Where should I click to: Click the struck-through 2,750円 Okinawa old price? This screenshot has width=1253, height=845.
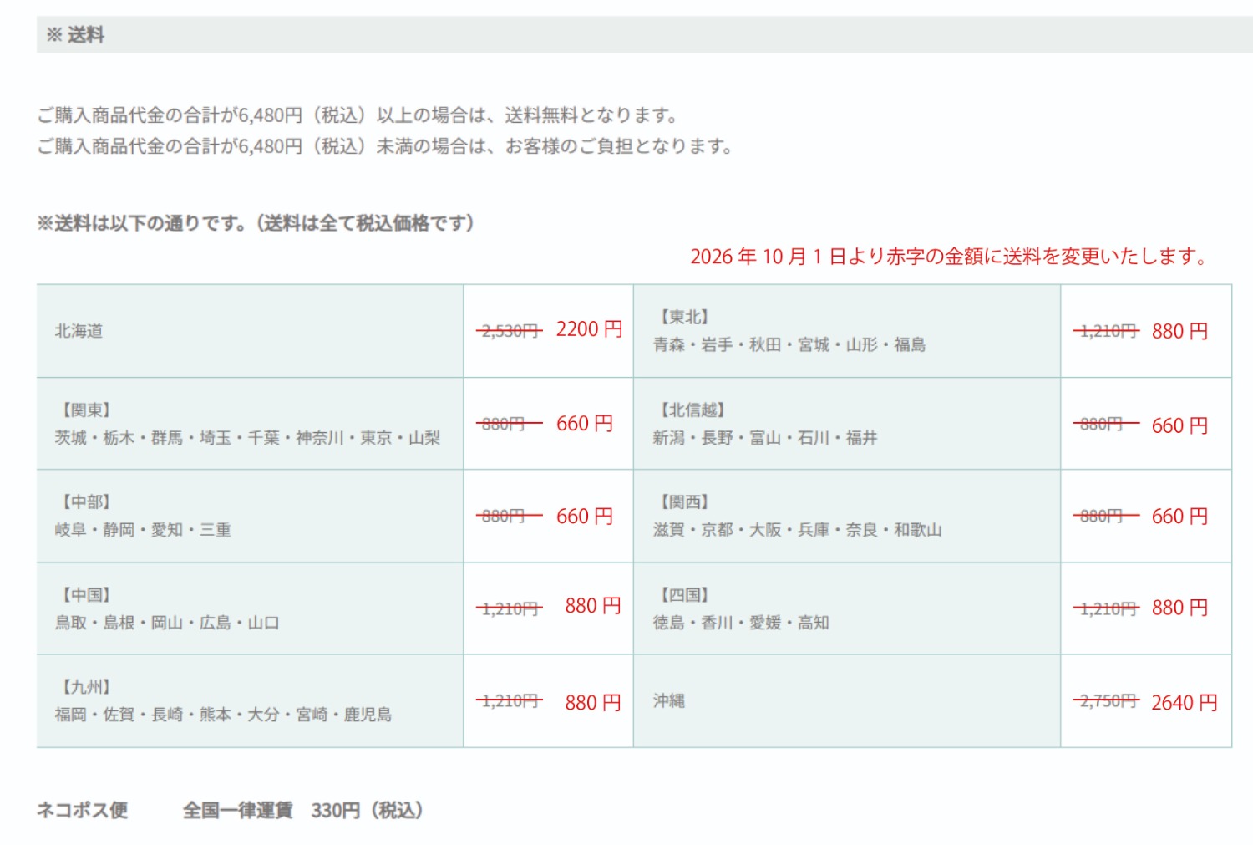click(1106, 702)
